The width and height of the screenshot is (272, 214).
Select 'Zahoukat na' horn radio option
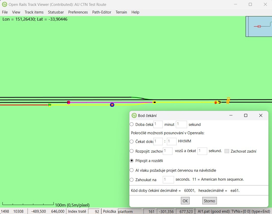click(x=132, y=180)
